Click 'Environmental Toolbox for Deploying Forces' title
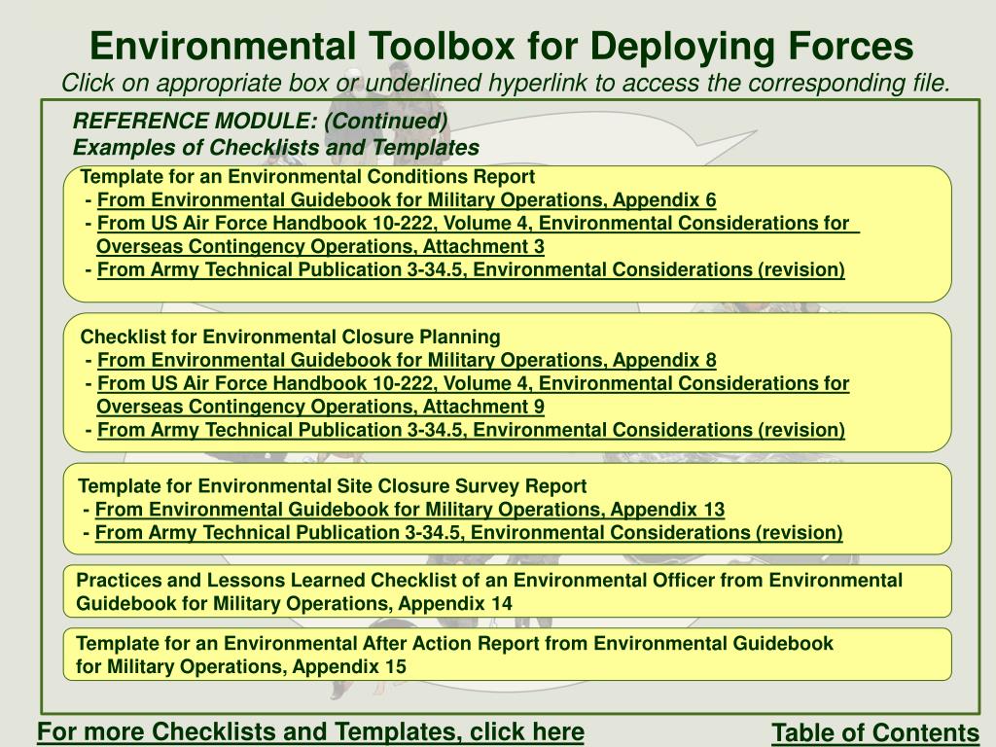The width and height of the screenshot is (996, 747). click(x=501, y=46)
